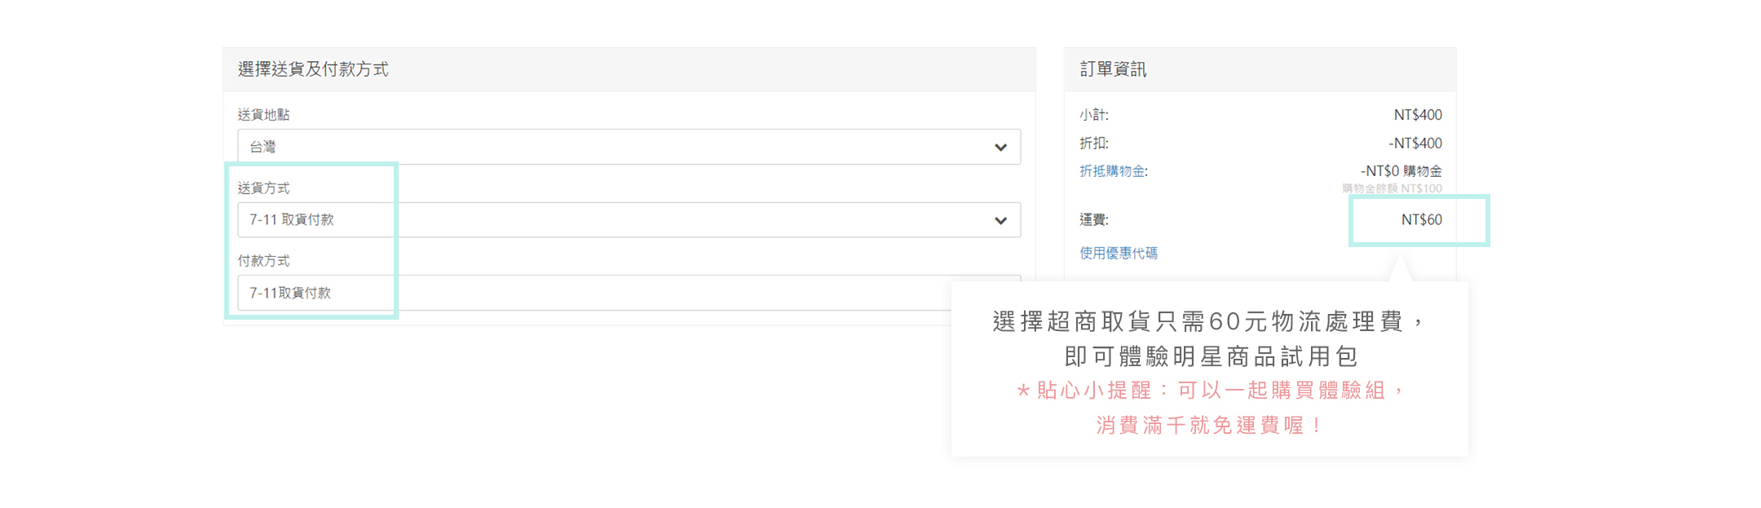Expand the 送貨方式 7-11 取貨付款 selector
The height and width of the screenshot is (508, 1761).
tap(620, 220)
